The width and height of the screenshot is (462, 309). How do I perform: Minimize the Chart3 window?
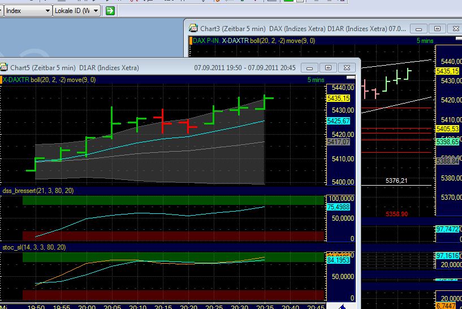418,29
